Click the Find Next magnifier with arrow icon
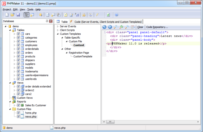This screenshot has width=203, height=132. (127, 27)
